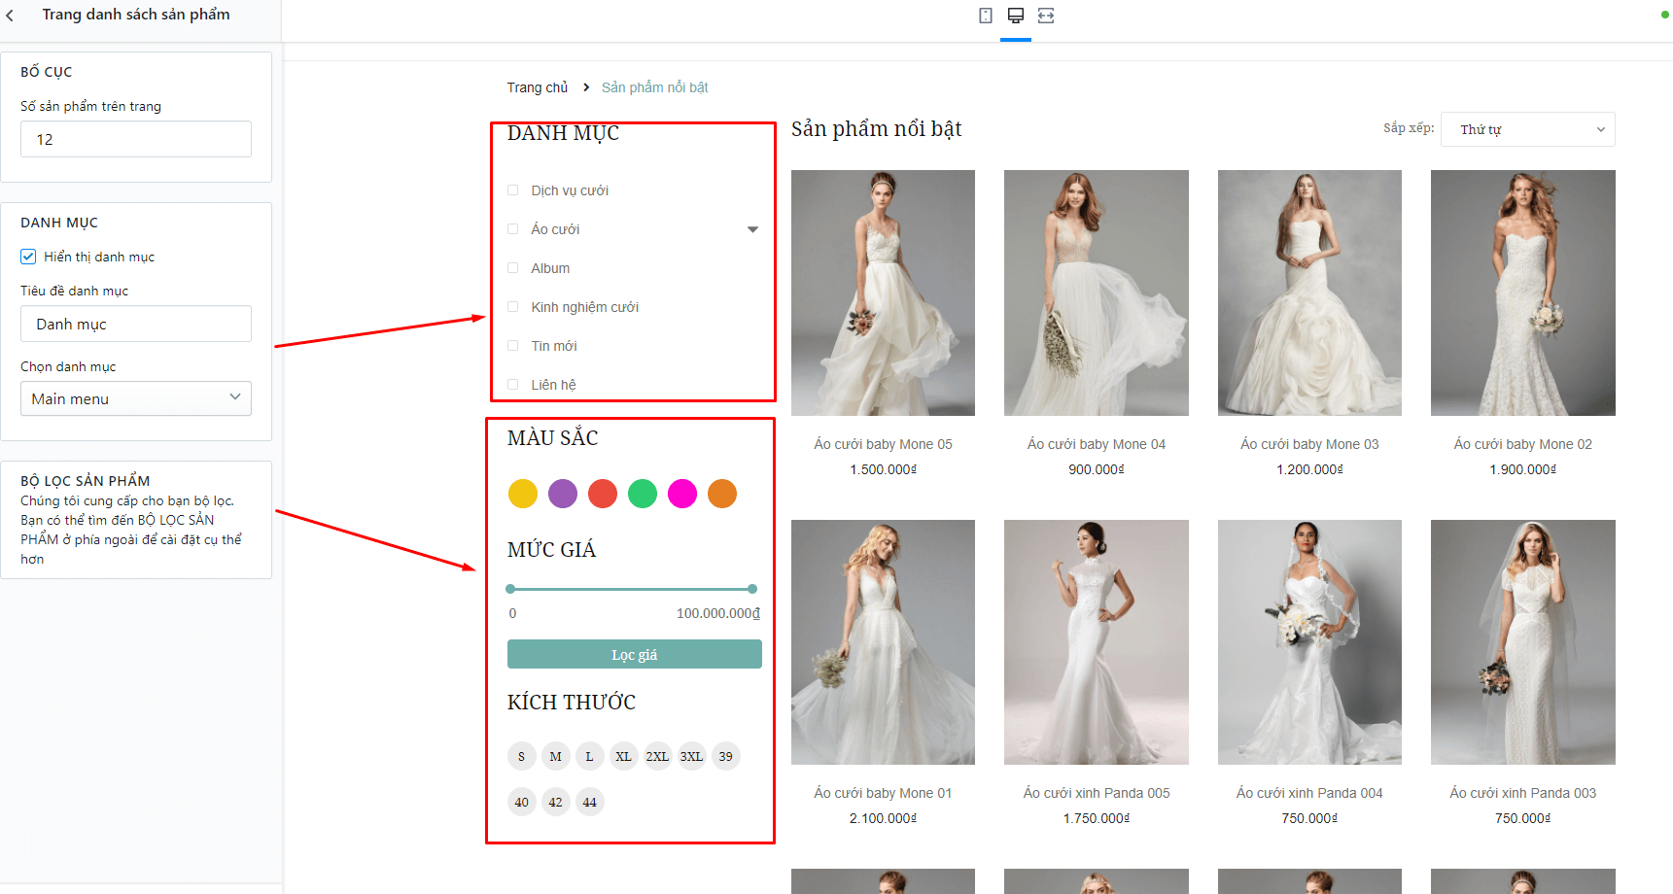Select size chip 42
This screenshot has width=1673, height=894.
555,802
